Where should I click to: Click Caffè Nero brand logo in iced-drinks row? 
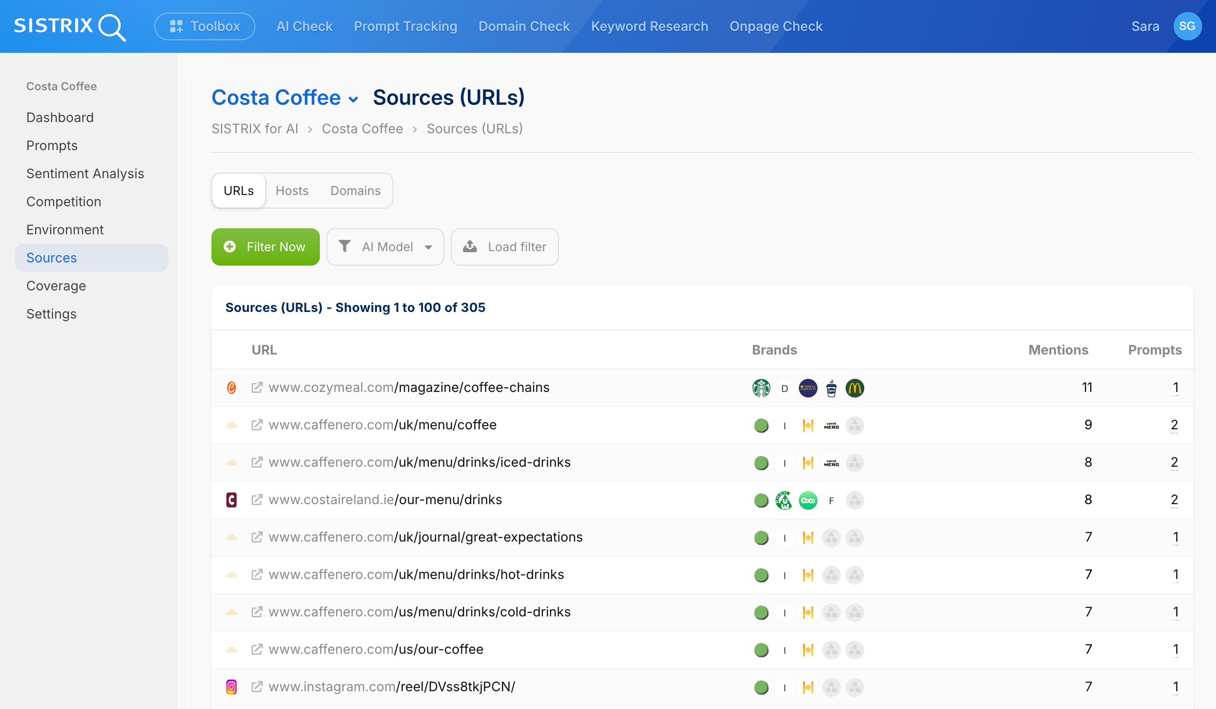[x=832, y=463]
